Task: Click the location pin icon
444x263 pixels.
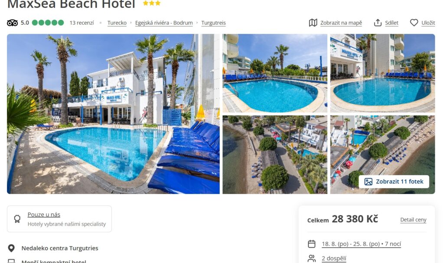Action: (x=11, y=248)
